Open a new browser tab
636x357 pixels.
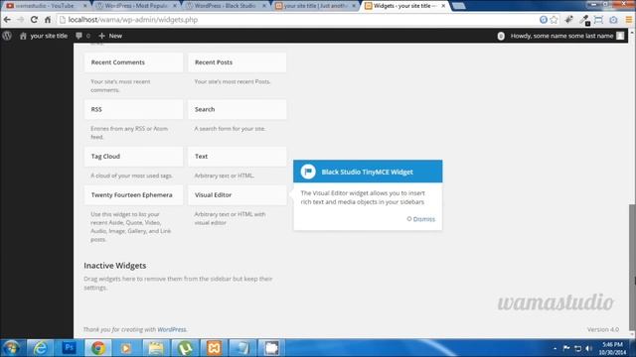(x=458, y=6)
